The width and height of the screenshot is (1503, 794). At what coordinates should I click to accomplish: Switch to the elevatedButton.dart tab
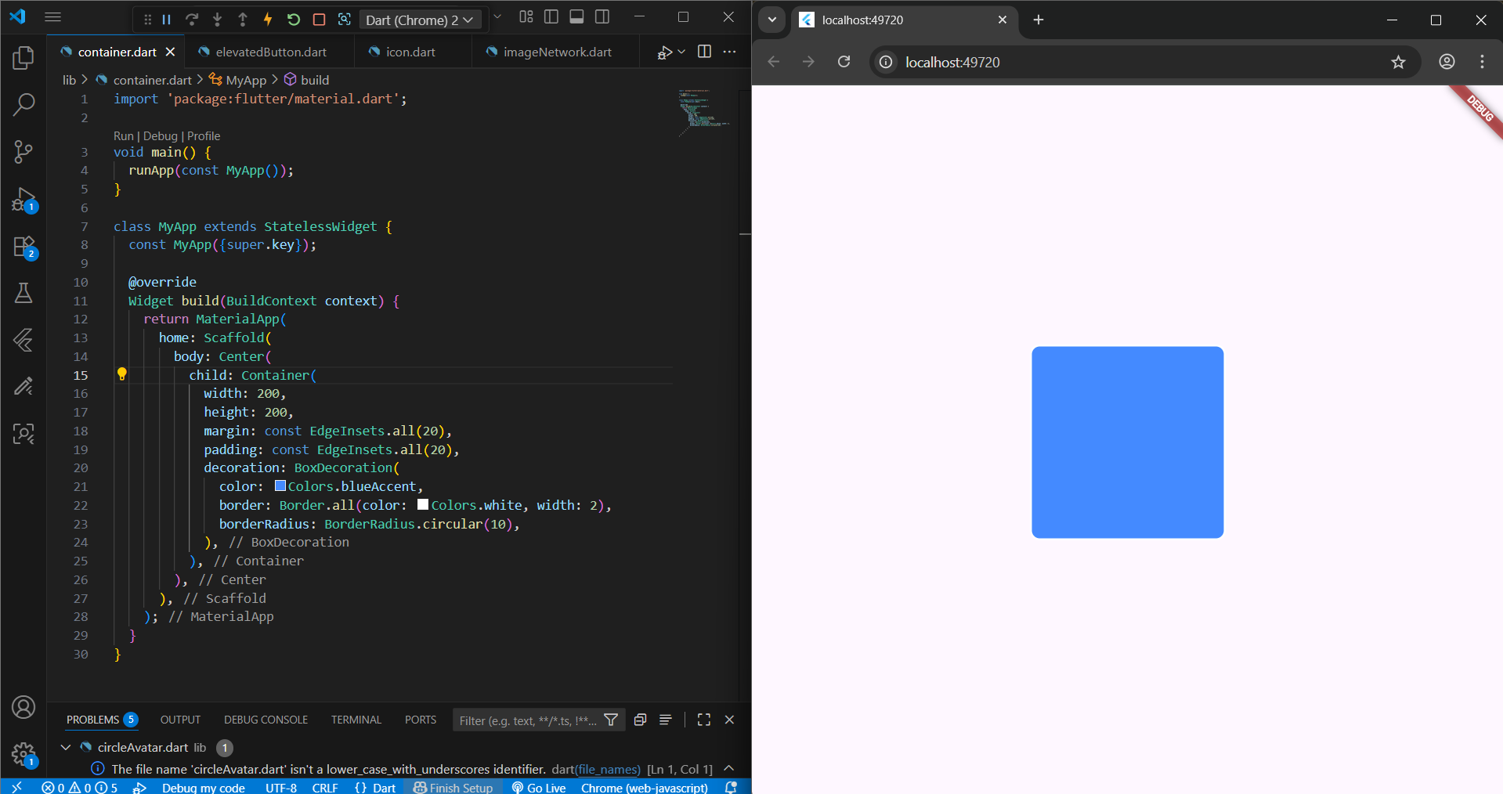270,52
